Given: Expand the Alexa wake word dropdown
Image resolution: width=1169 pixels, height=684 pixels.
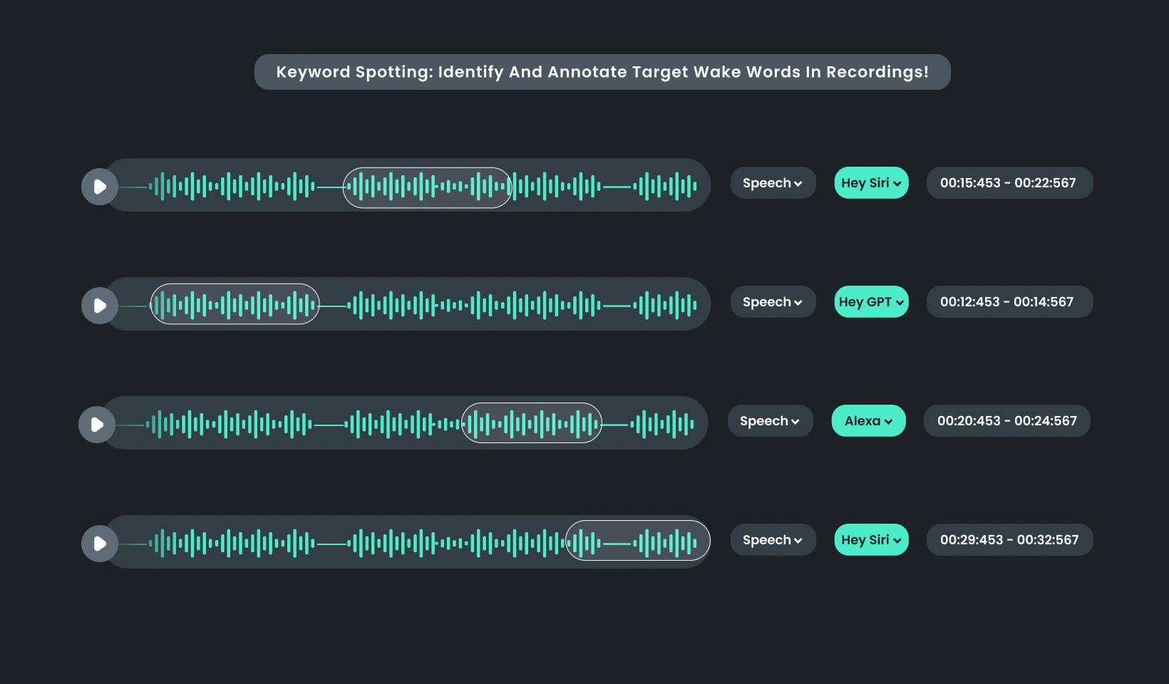Looking at the screenshot, I should 868,421.
